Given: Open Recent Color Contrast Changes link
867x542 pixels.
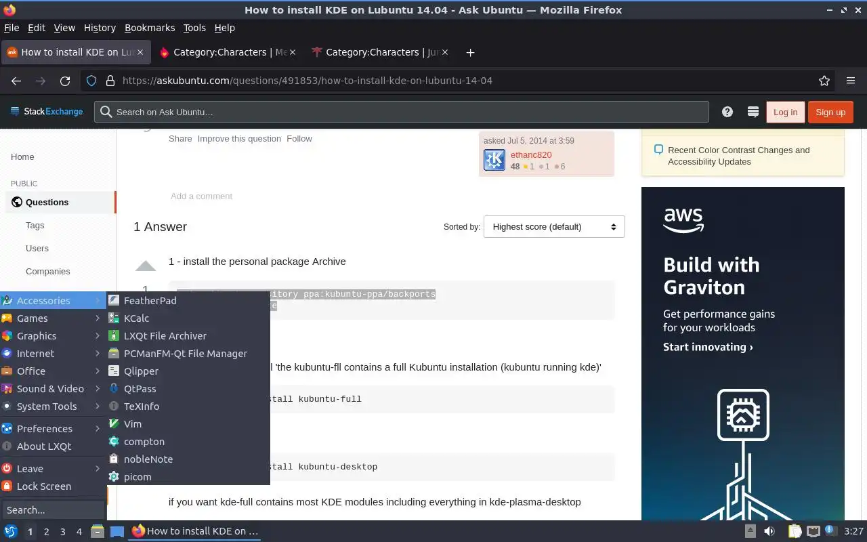Looking at the screenshot, I should 738,156.
